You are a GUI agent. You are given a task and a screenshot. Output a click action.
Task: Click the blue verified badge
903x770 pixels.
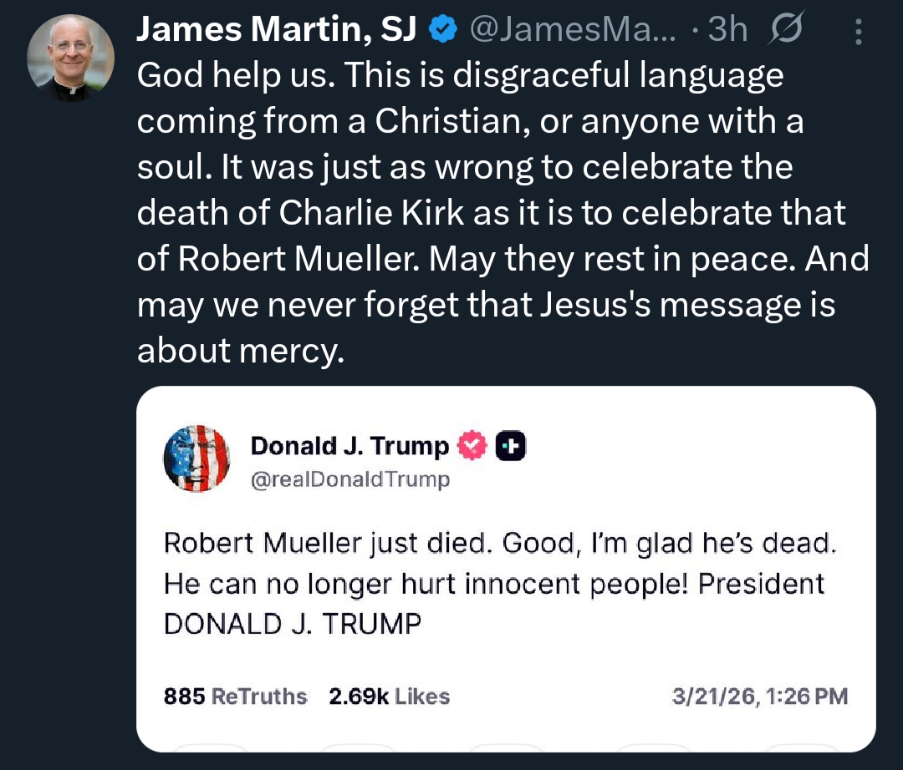click(443, 31)
